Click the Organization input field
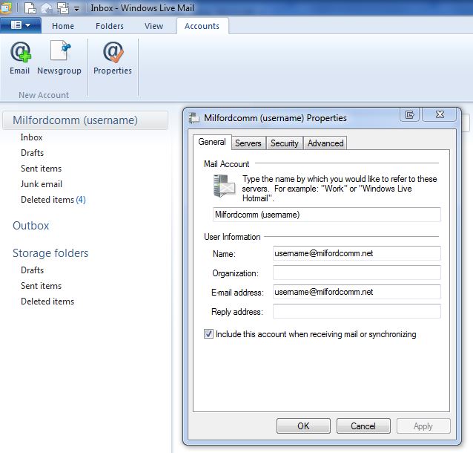The height and width of the screenshot is (453, 473). (x=357, y=273)
